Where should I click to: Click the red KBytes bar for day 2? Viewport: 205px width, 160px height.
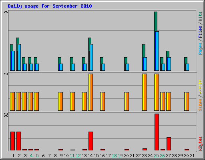pos(18,141)
